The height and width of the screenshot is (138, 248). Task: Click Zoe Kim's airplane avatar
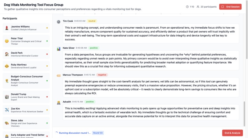[x=7, y=110]
